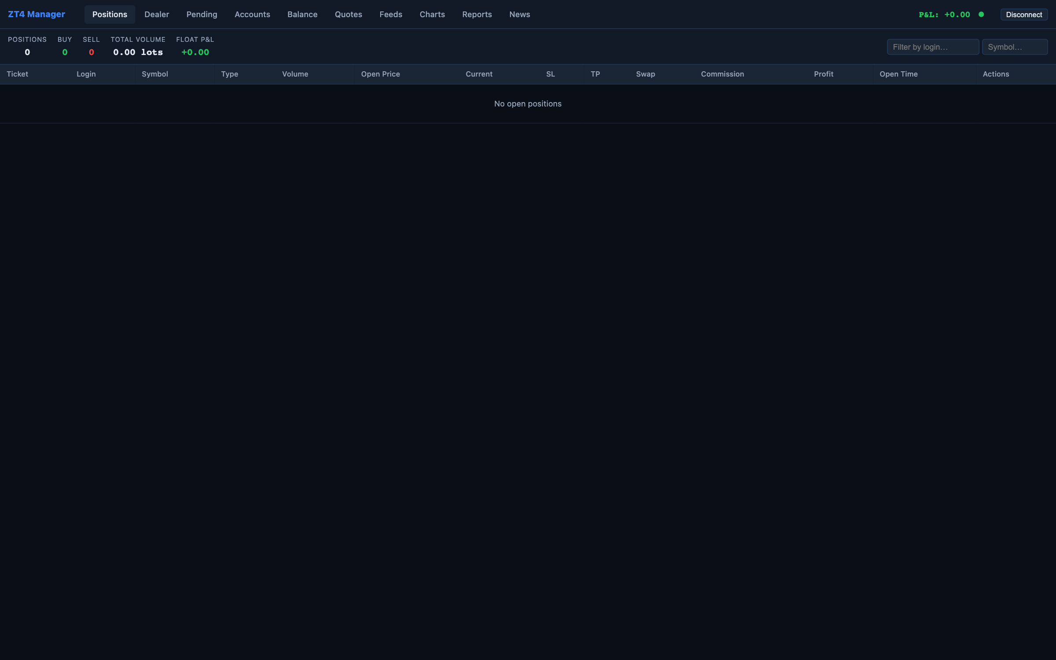Click the FLOAT P&L +0.00 value

195,52
